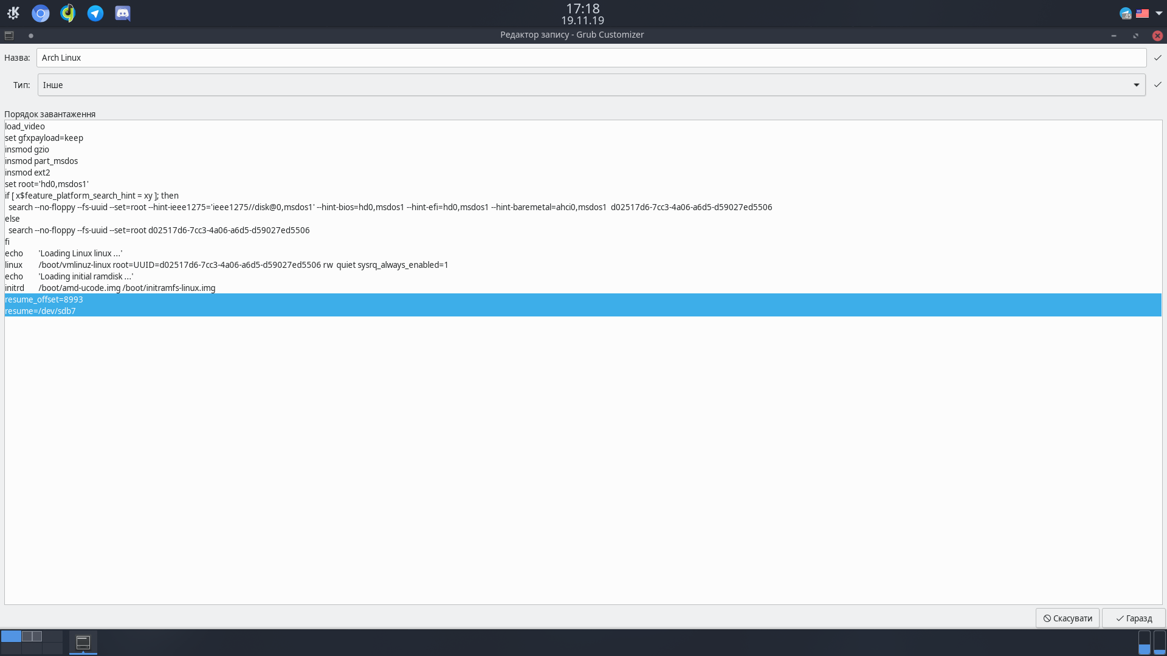Viewport: 1167px width, 656px height.
Task: Toggle the pin-on-all-desktops dot button
Action: point(31,35)
